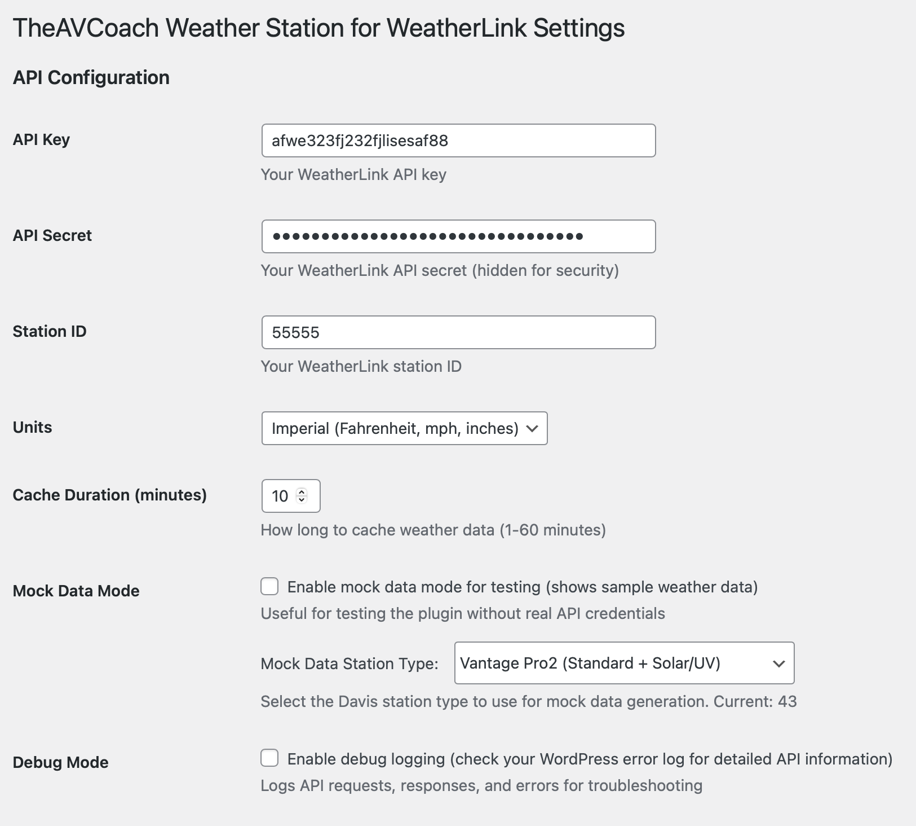Image resolution: width=916 pixels, height=826 pixels.
Task: Decrease cache duration with the down stepper arrow
Action: coord(302,500)
